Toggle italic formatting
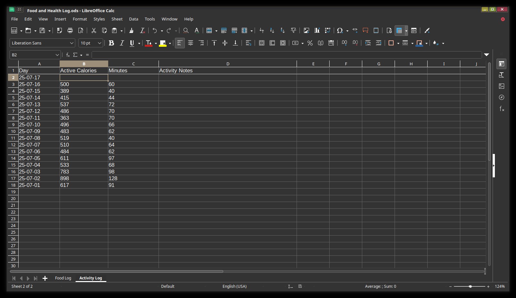Viewport: 516px width, 298px height. click(122, 43)
